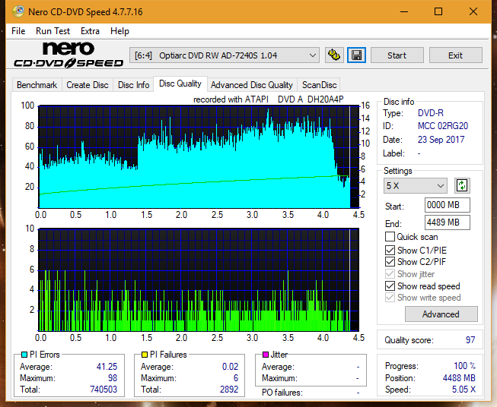Click the End position 4489 MB field
This screenshot has width=497, height=407.
pyautogui.click(x=447, y=222)
